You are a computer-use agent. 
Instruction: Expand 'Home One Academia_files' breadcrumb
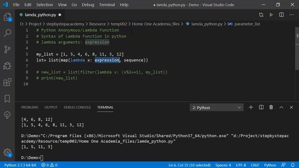156,24
